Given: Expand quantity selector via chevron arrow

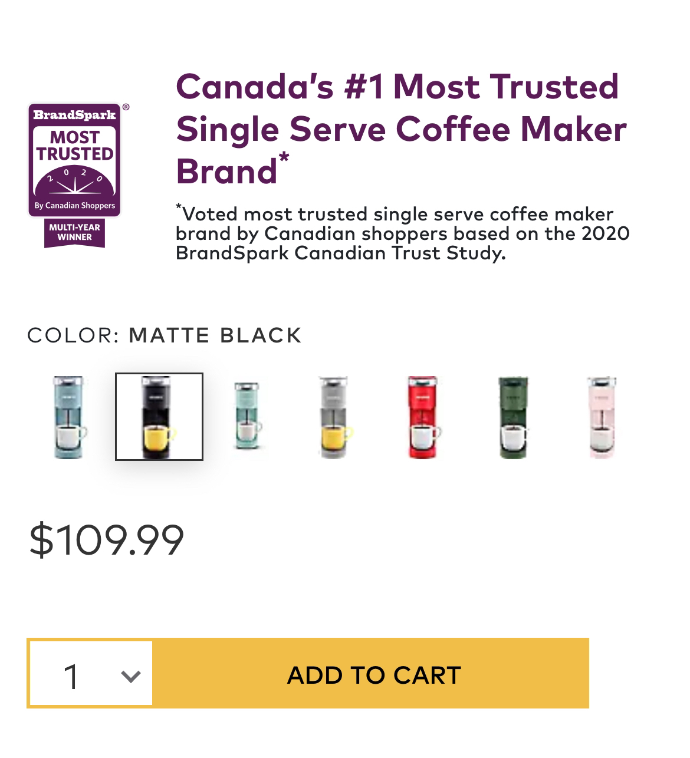Looking at the screenshot, I should pos(130,676).
